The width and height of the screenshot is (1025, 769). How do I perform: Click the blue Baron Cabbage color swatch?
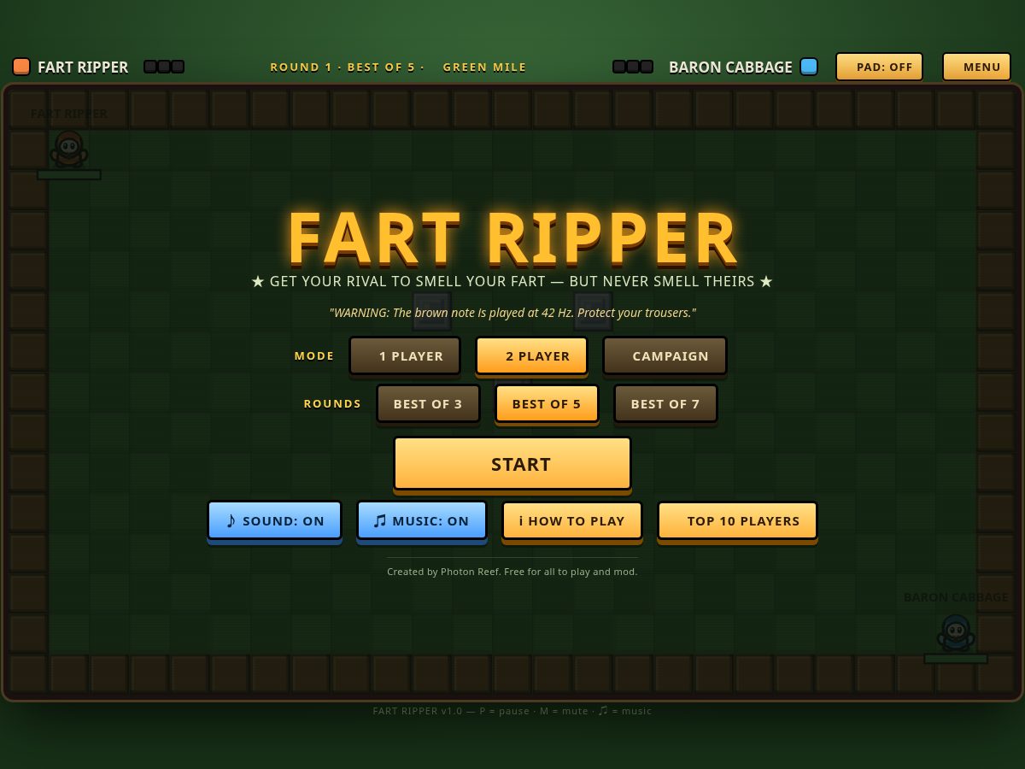point(809,67)
